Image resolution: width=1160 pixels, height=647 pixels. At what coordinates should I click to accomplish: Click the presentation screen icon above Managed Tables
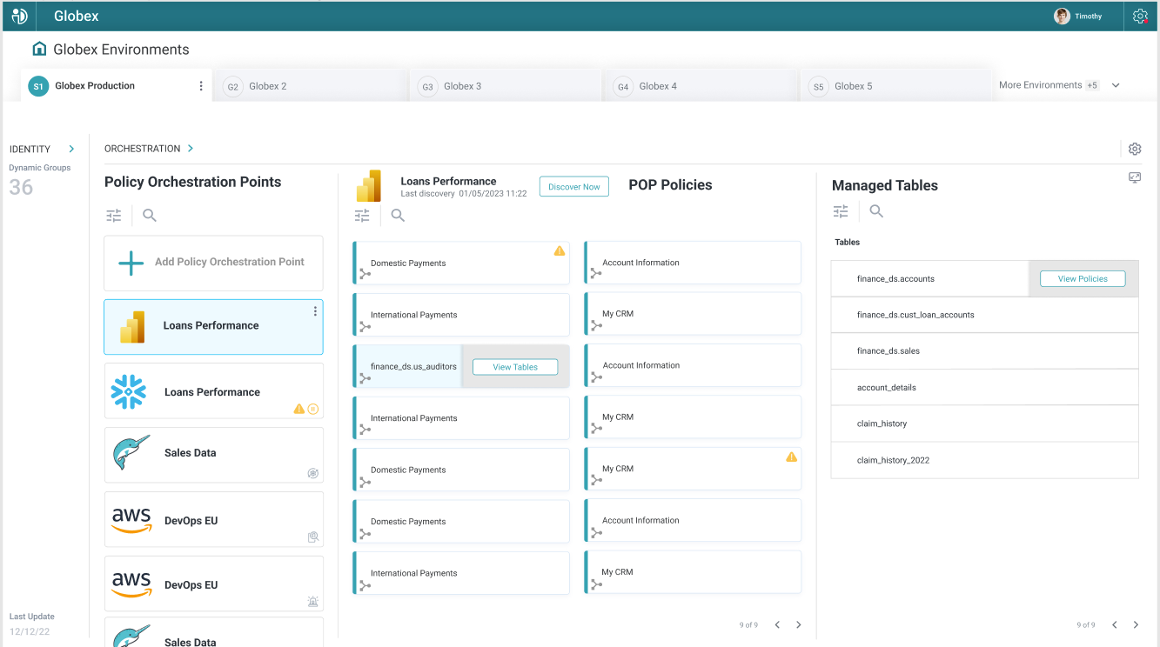[x=1135, y=177]
